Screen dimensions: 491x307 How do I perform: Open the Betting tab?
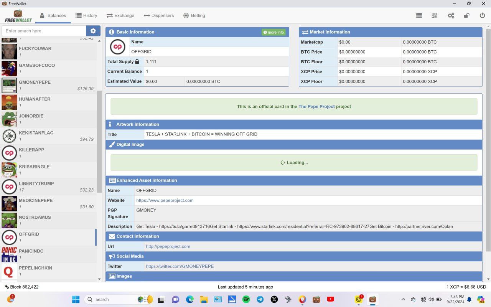[x=194, y=15]
